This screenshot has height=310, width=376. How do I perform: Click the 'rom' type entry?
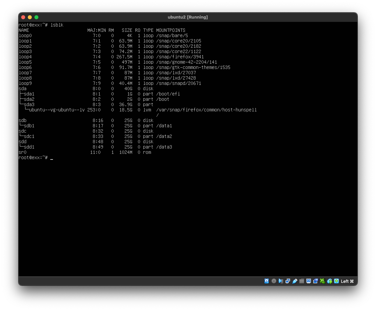[x=147, y=152]
